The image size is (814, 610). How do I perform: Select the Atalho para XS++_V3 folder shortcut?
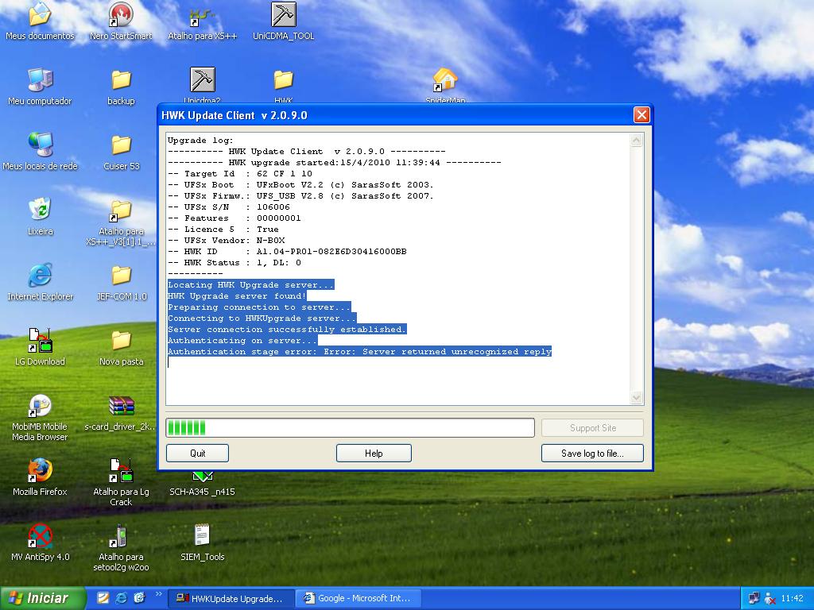coord(121,222)
